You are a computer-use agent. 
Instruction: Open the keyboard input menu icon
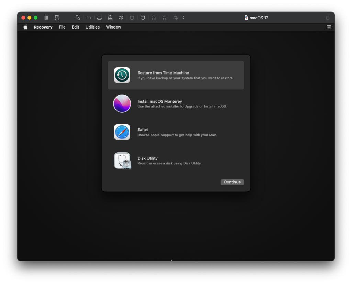329,27
